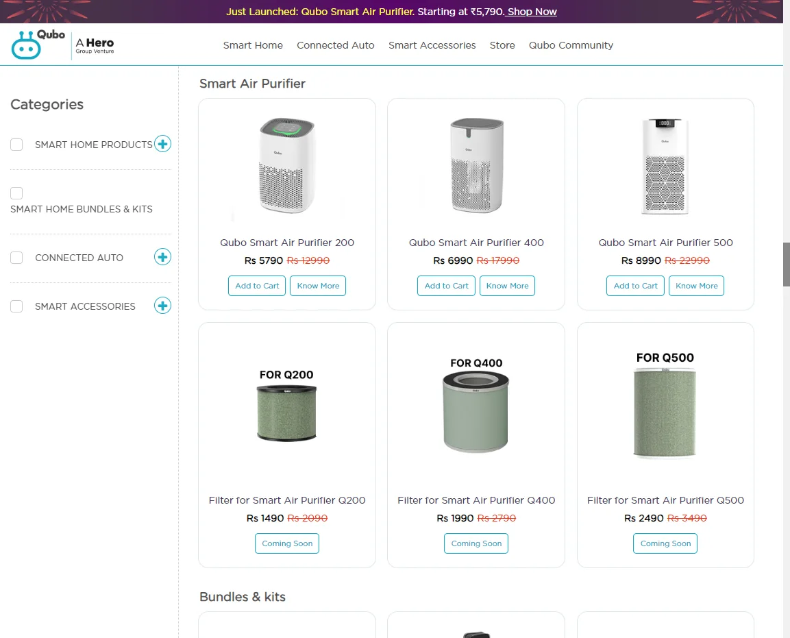790x638 pixels.
Task: Open Air Purifier 200 product image
Action: pos(287,165)
